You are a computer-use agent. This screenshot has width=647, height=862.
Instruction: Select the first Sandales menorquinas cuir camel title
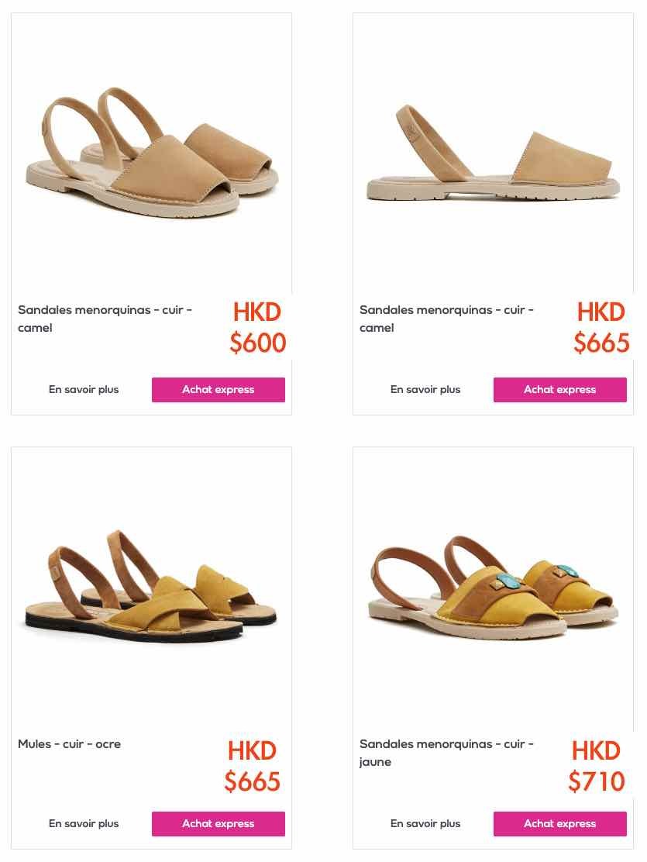pyautogui.click(x=105, y=319)
